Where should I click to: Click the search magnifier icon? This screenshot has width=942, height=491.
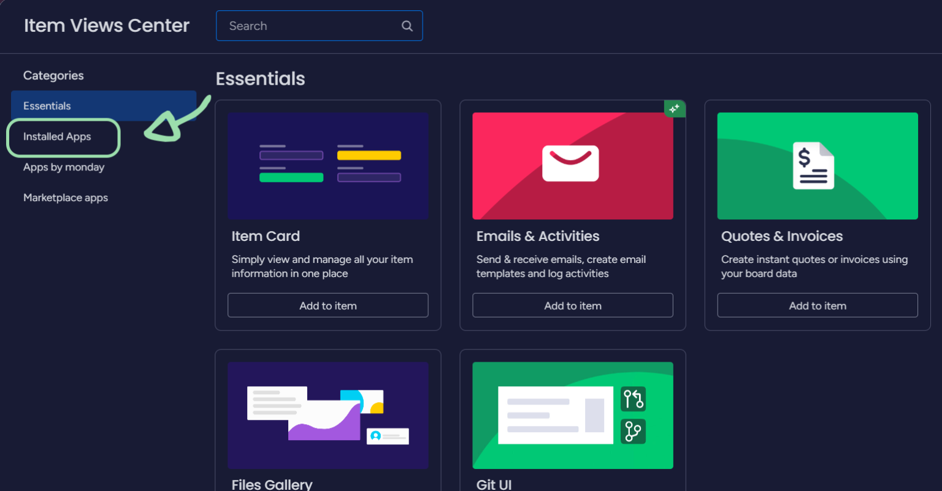[x=407, y=26]
